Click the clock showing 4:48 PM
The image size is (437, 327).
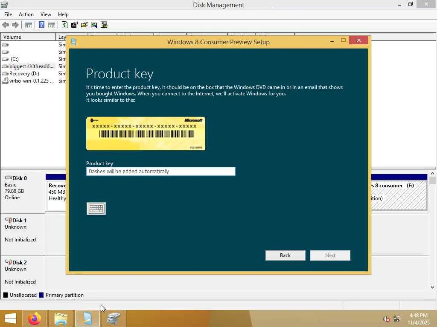tap(418, 316)
